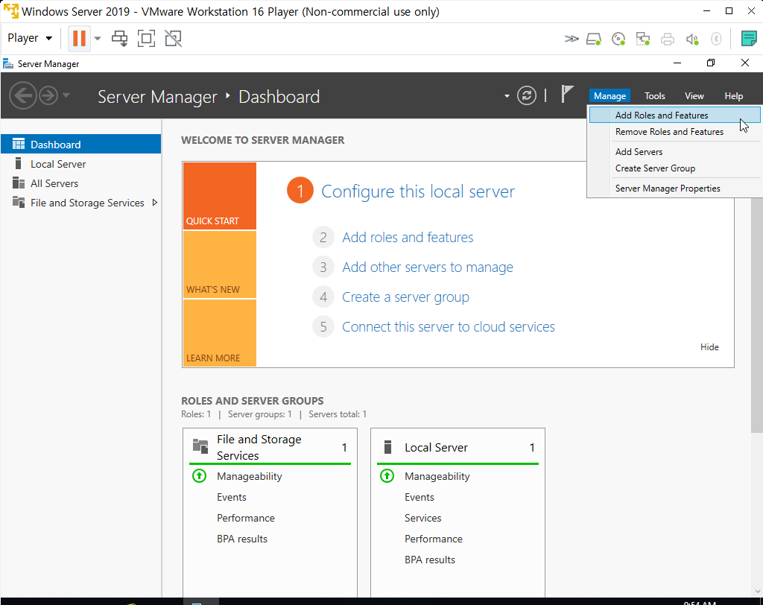Select Create Server Group menu entry
The height and width of the screenshot is (605, 763).
point(674,168)
